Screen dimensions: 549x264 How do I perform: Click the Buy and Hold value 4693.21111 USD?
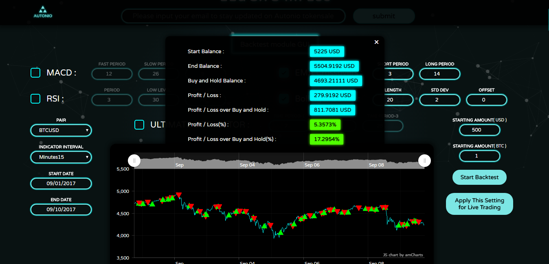pos(336,81)
